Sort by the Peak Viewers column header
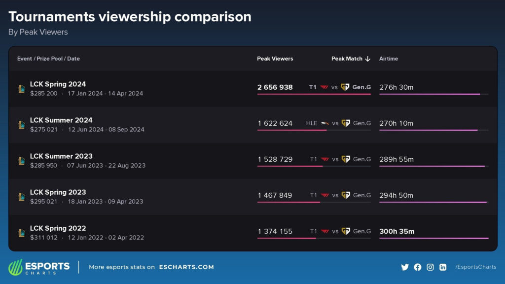This screenshot has width=505, height=284. click(275, 59)
